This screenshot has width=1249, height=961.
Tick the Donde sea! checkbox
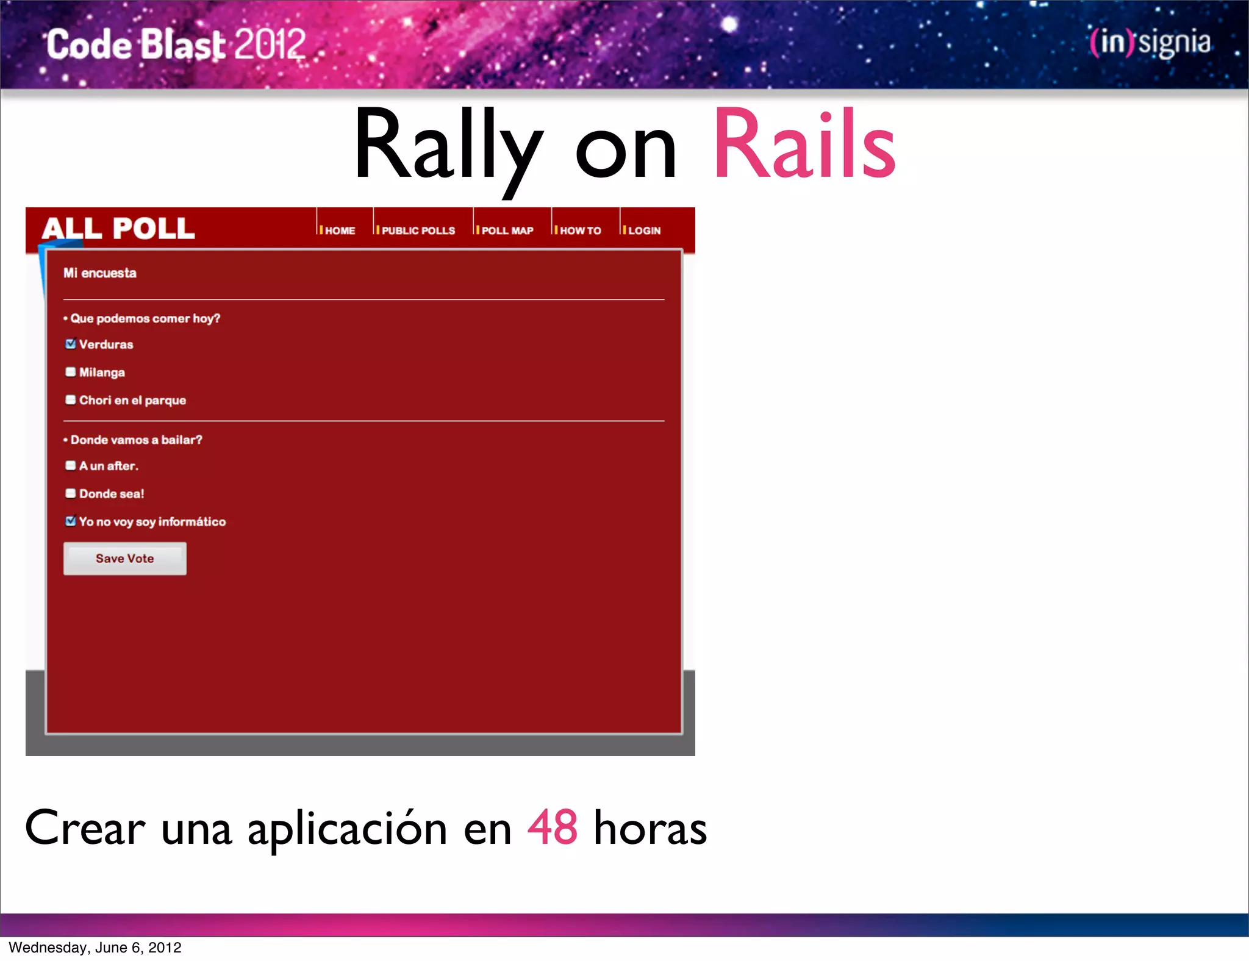71,493
